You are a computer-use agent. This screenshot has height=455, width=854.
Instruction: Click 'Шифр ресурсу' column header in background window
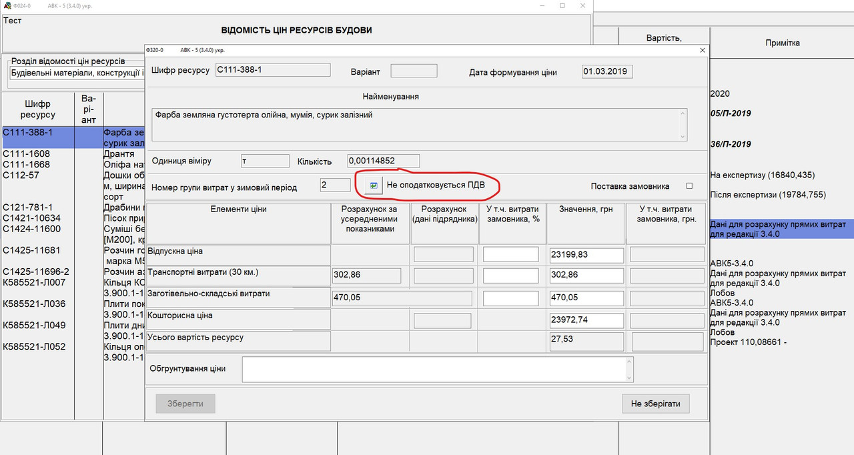38,109
